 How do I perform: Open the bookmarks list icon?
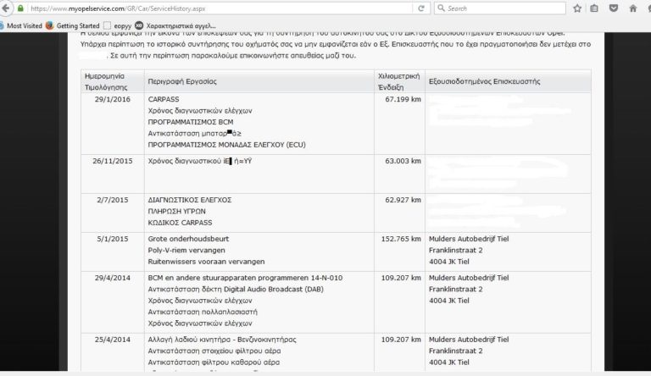pos(594,8)
